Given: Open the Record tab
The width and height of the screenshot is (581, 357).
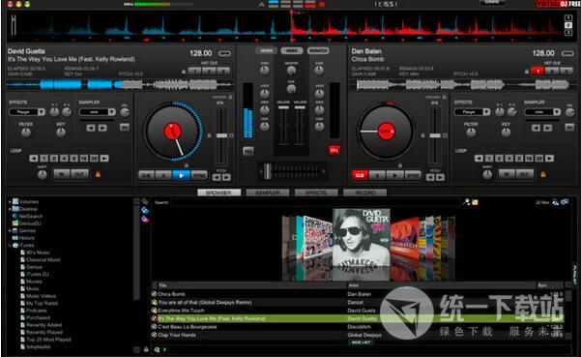Looking at the screenshot, I should click(x=365, y=193).
